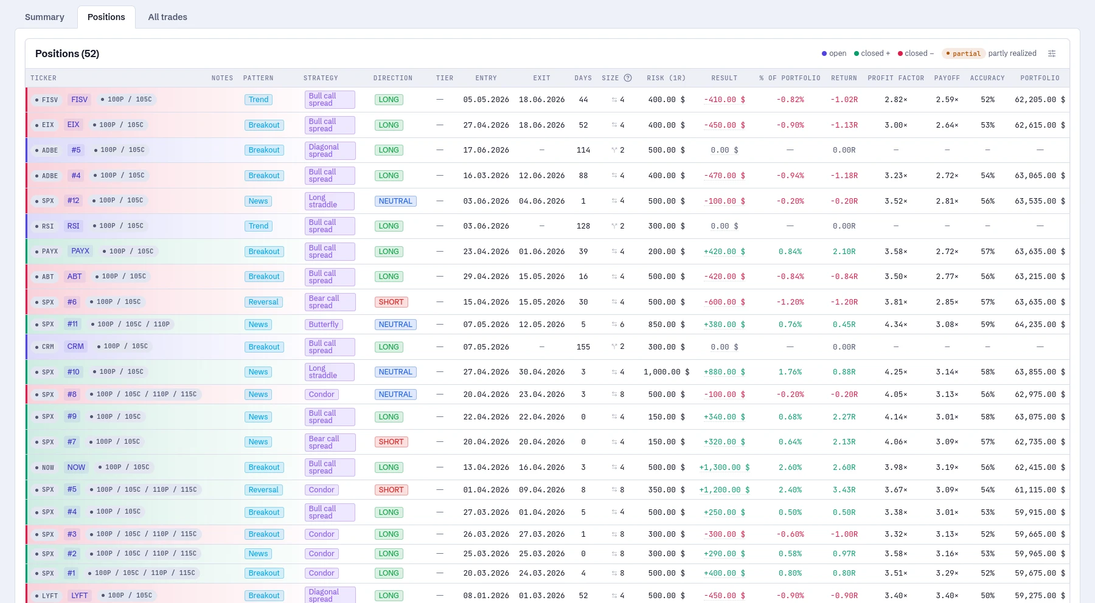The width and height of the screenshot is (1095, 603).
Task: Click the partial legend badge
Action: pos(963,53)
